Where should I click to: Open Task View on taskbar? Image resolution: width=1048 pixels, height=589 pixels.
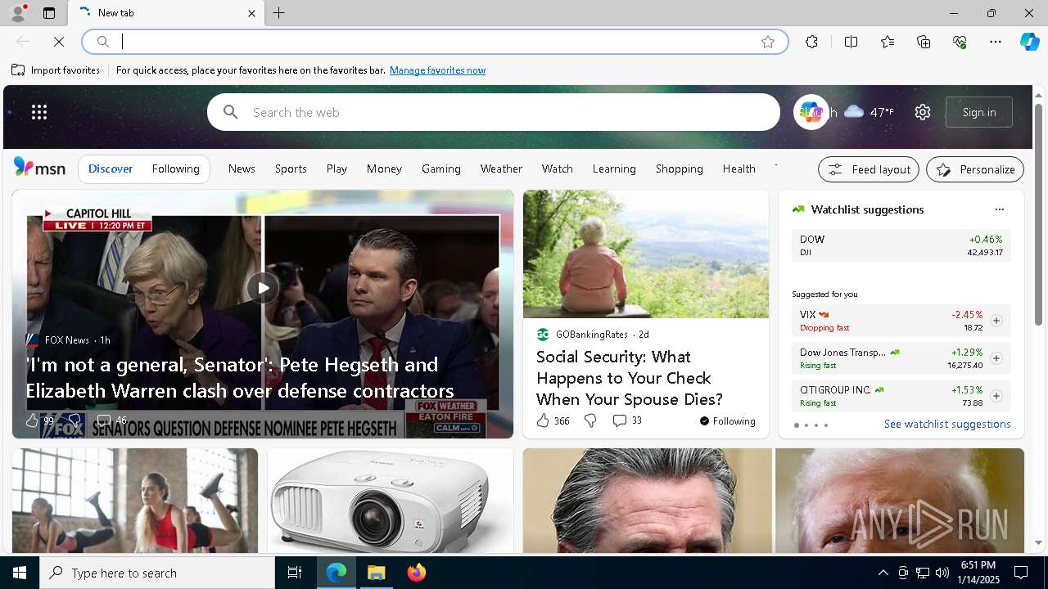(295, 573)
